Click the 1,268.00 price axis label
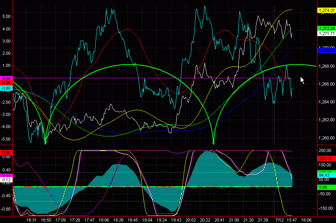The width and height of the screenshot is (336, 223). pos(326,66)
